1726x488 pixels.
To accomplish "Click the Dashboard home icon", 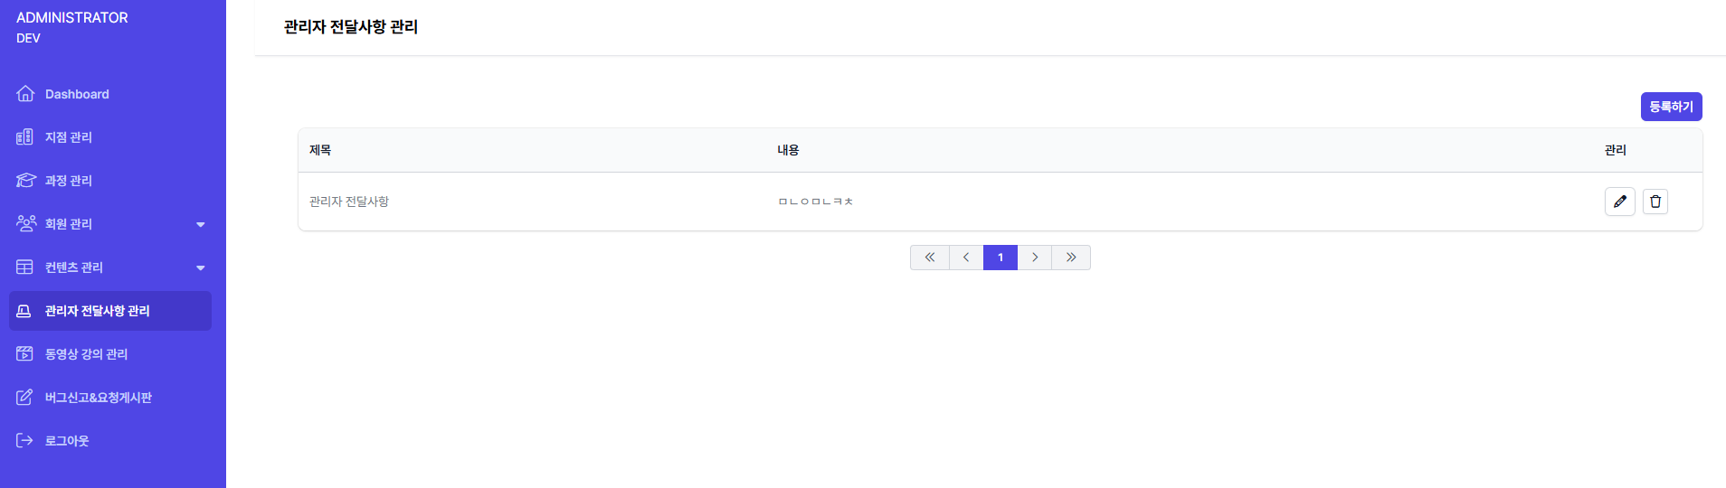I will pos(25,94).
